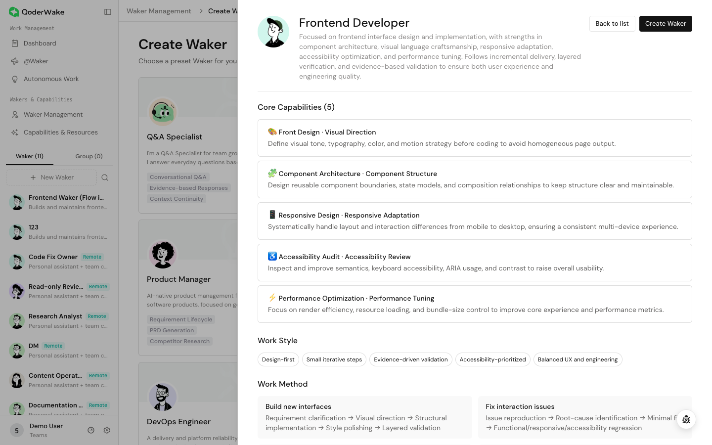Open Front Design Visual Direction capability card
712x445 pixels.
[475, 138]
